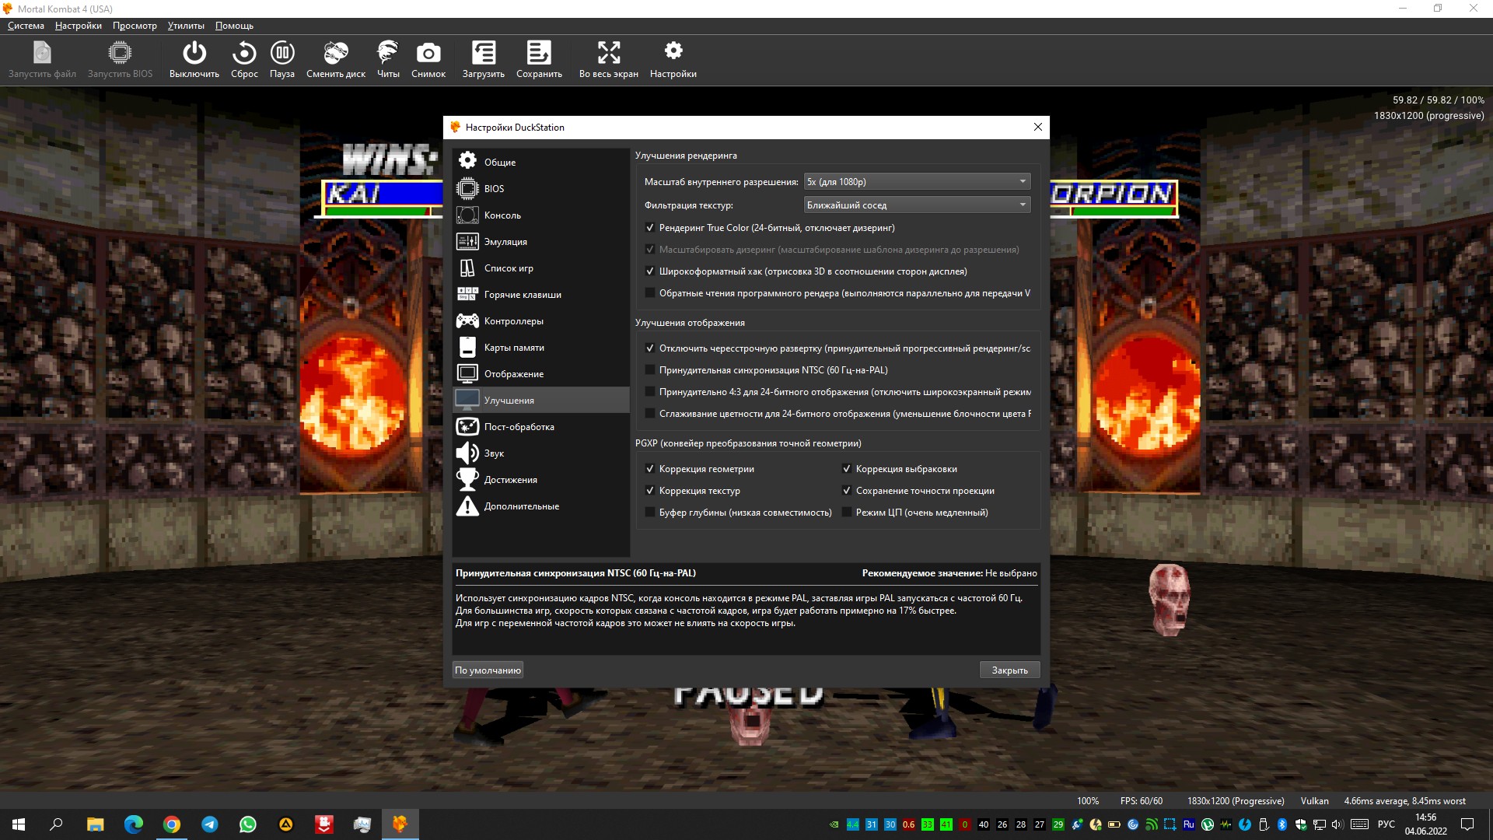This screenshot has width=1493, height=840.
Task: Open the Читы cheats toolbar icon
Action: [x=388, y=60]
